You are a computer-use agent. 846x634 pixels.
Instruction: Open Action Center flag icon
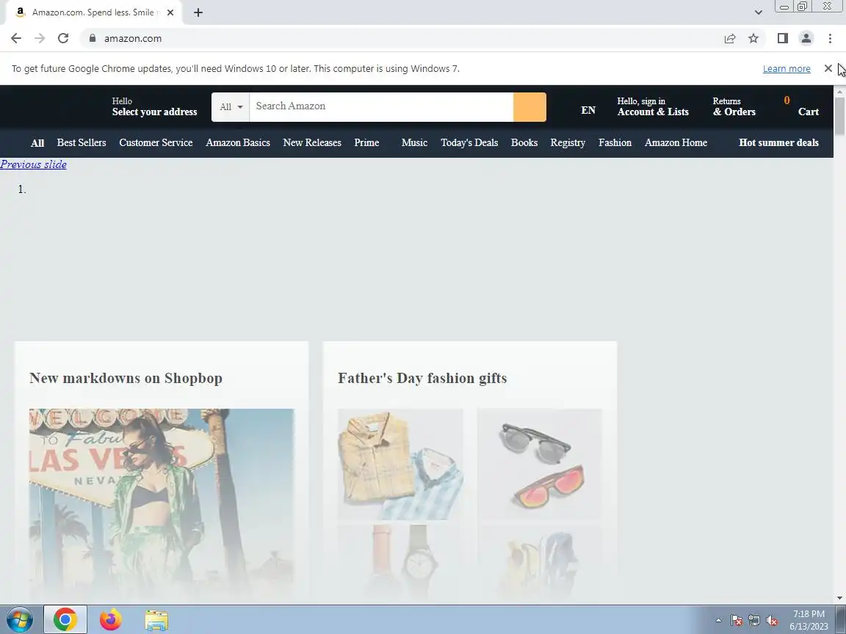(x=737, y=621)
